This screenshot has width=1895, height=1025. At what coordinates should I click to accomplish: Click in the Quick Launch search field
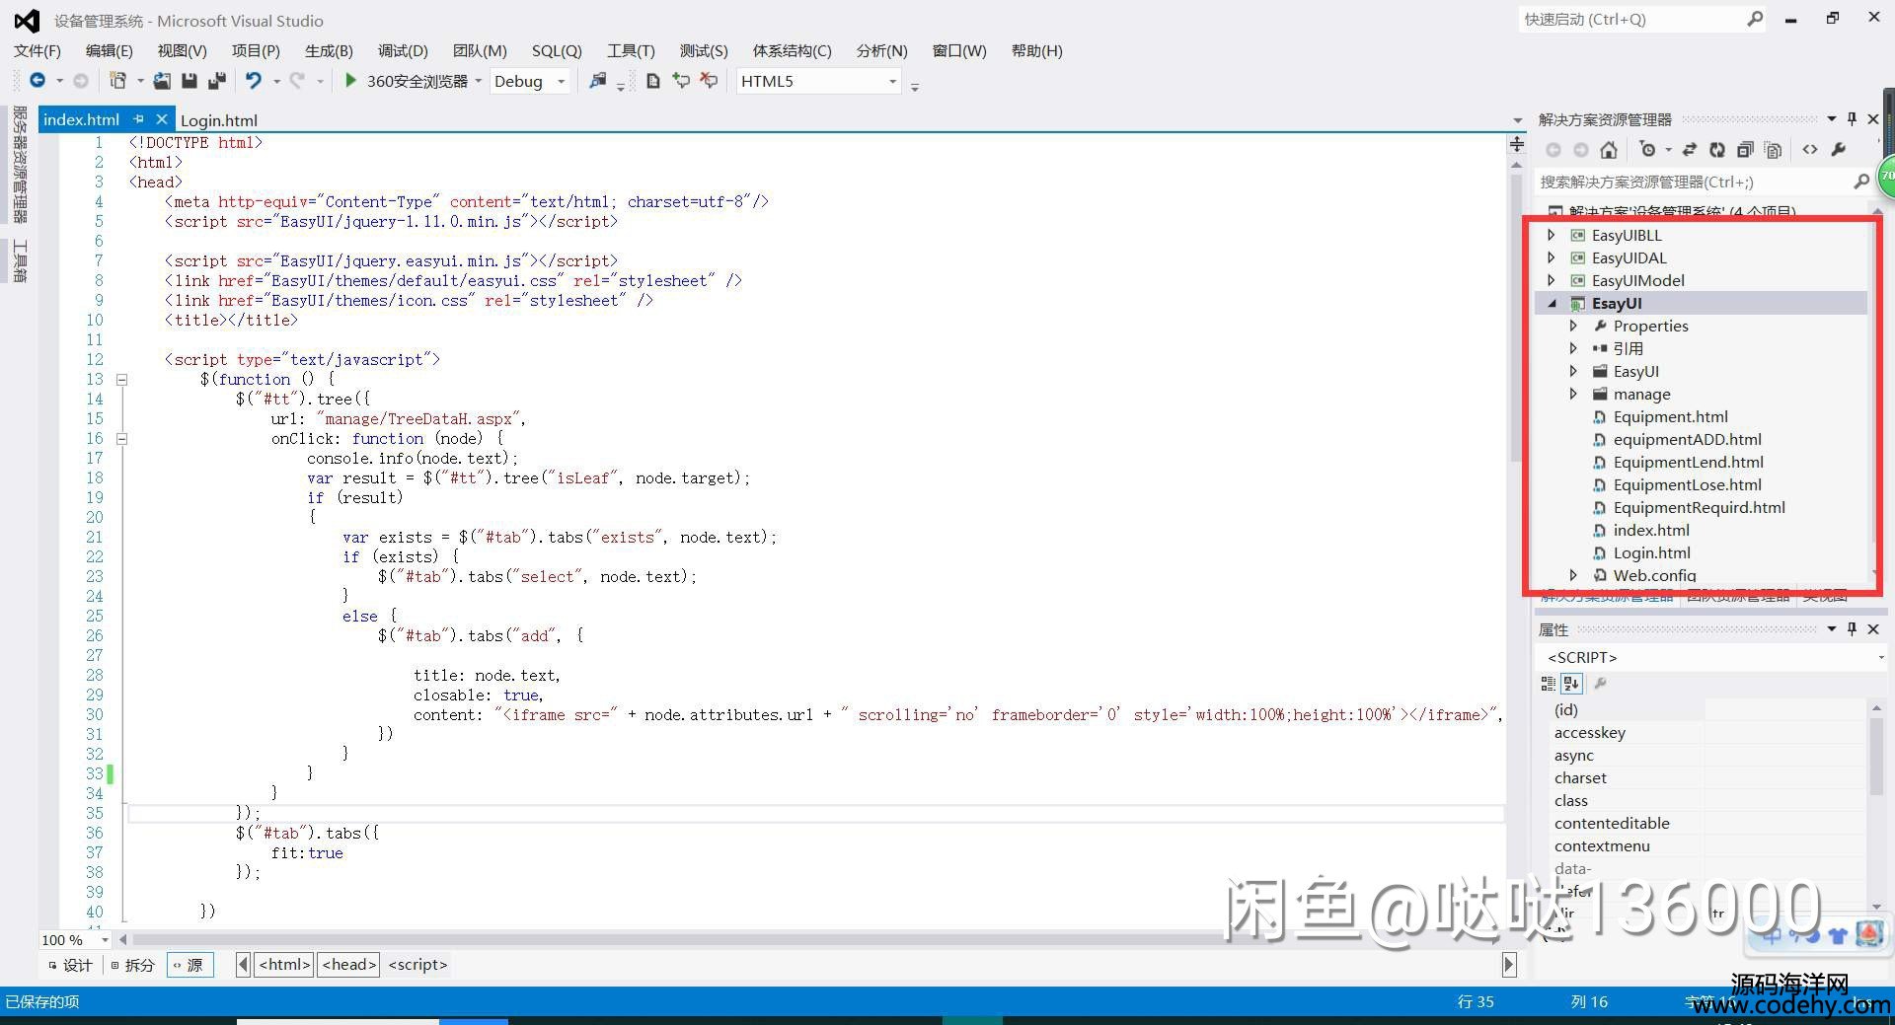[1632, 19]
